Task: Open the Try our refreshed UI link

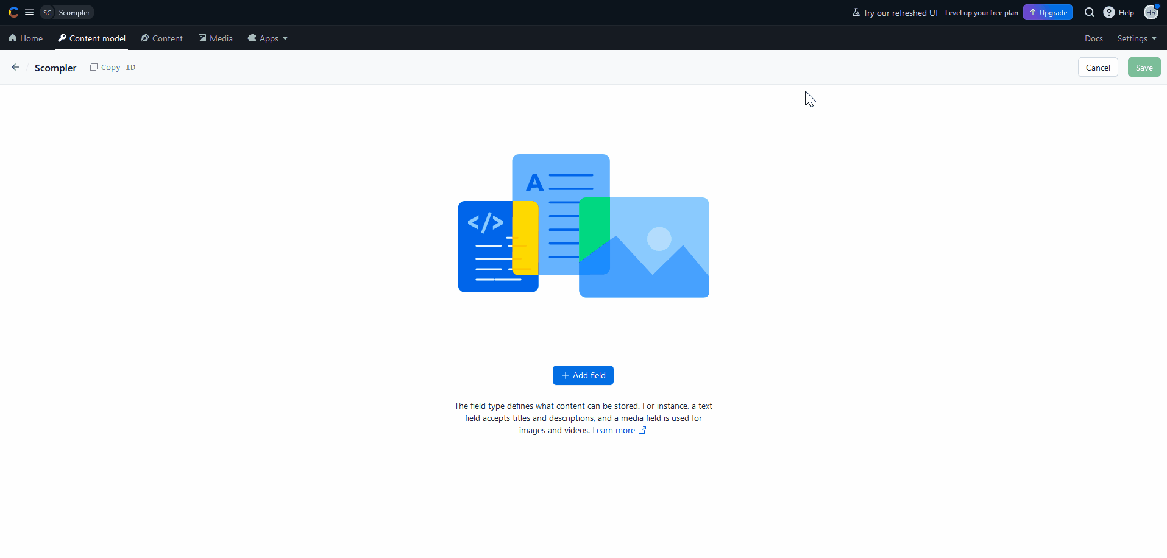Action: coord(895,12)
